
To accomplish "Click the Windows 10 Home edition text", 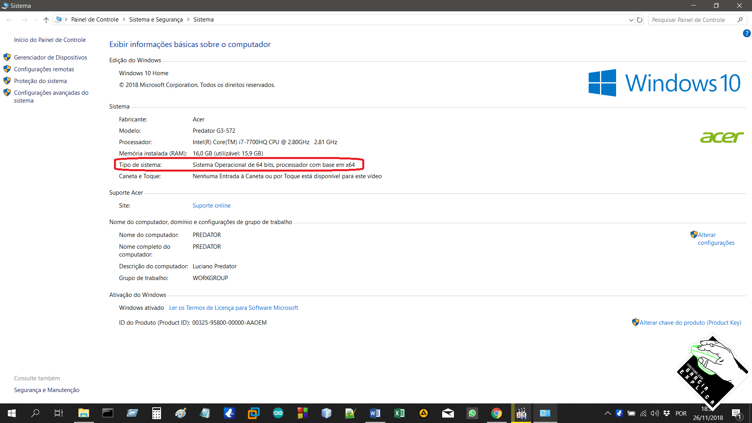I will (x=144, y=73).
